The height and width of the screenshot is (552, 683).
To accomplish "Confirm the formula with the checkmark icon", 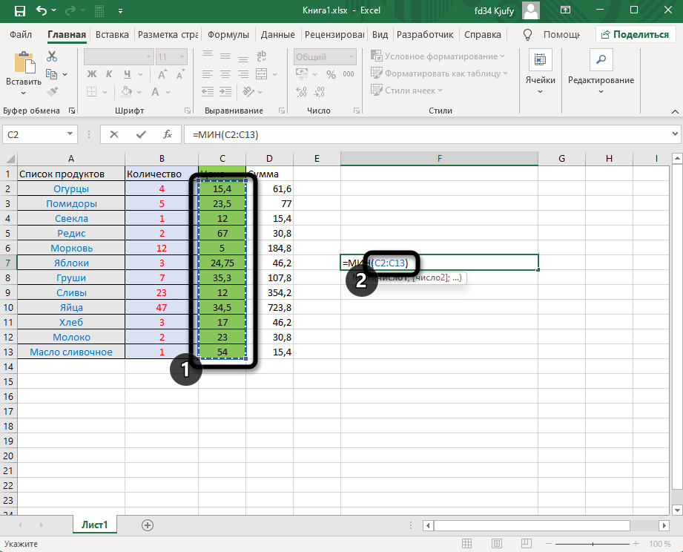I will (x=141, y=134).
